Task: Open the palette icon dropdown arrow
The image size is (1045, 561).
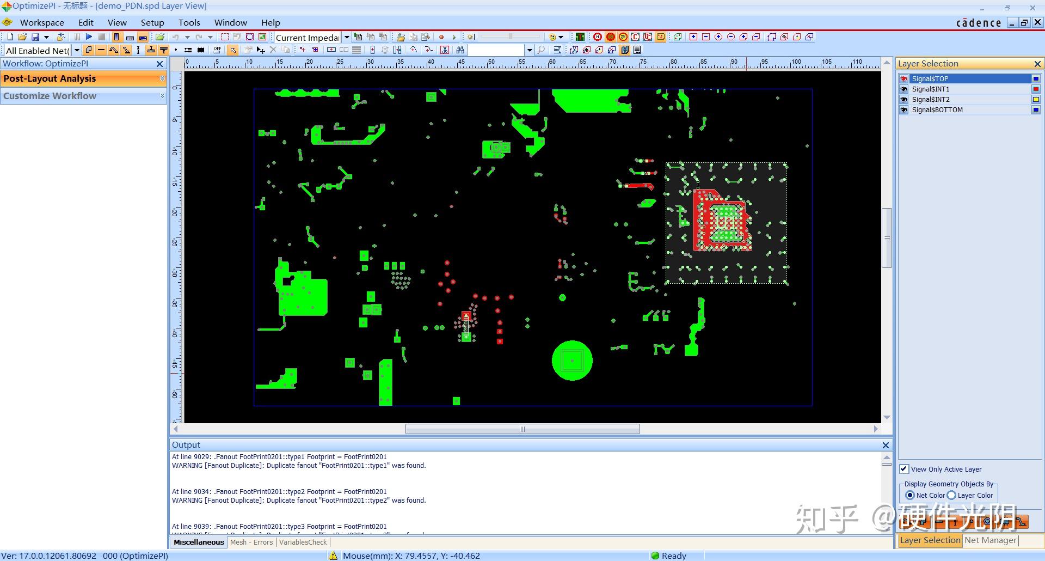Action: [x=561, y=37]
